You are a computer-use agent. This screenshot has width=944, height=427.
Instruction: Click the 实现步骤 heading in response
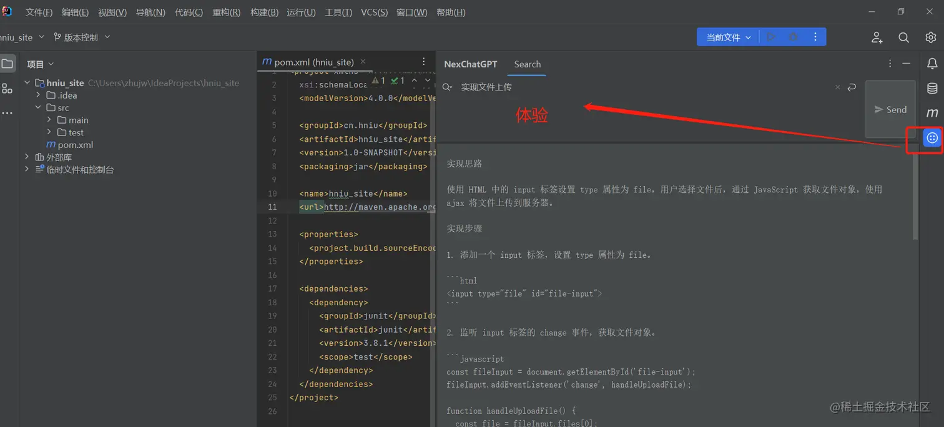point(465,228)
